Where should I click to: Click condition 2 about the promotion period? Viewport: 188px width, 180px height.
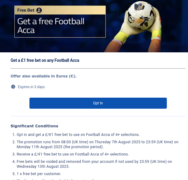pyautogui.click(x=97, y=144)
